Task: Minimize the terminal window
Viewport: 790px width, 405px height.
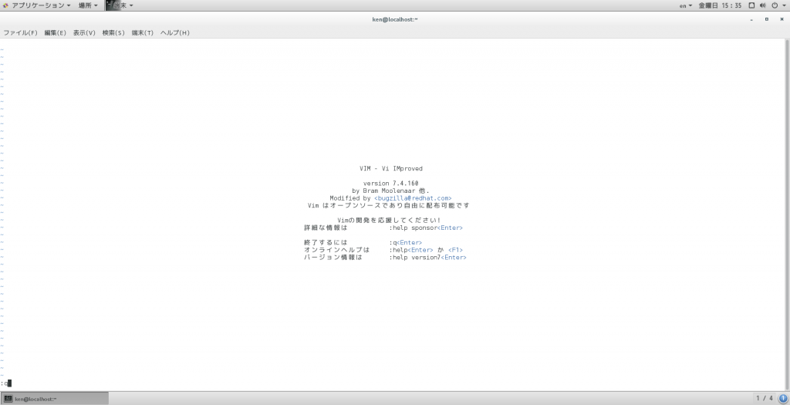Action: click(751, 19)
